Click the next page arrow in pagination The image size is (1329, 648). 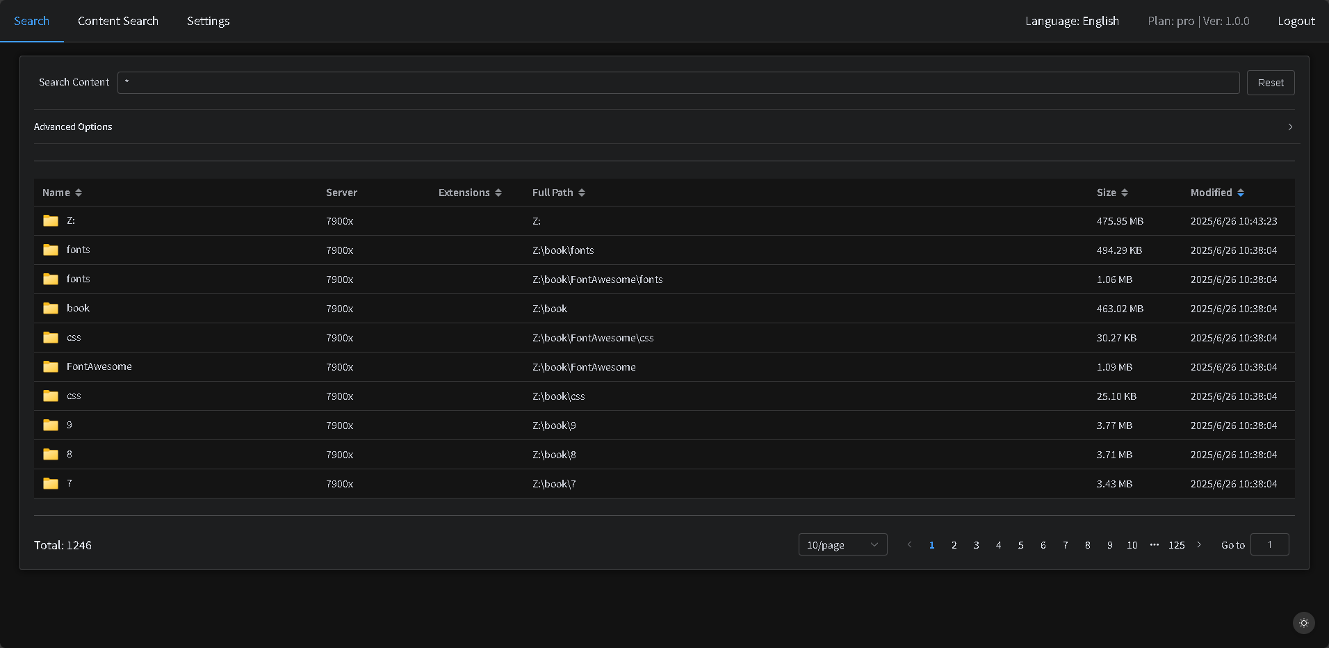click(x=1199, y=545)
